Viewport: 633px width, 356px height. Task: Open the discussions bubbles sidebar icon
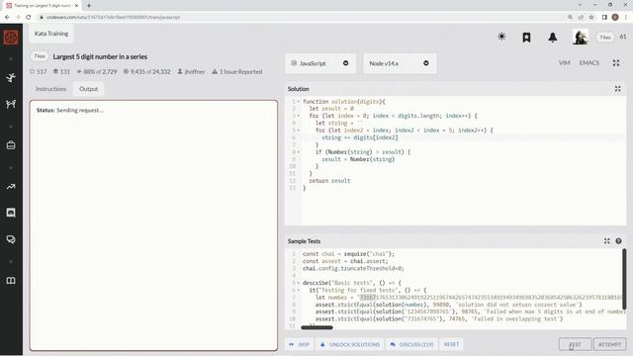[x=11, y=239]
